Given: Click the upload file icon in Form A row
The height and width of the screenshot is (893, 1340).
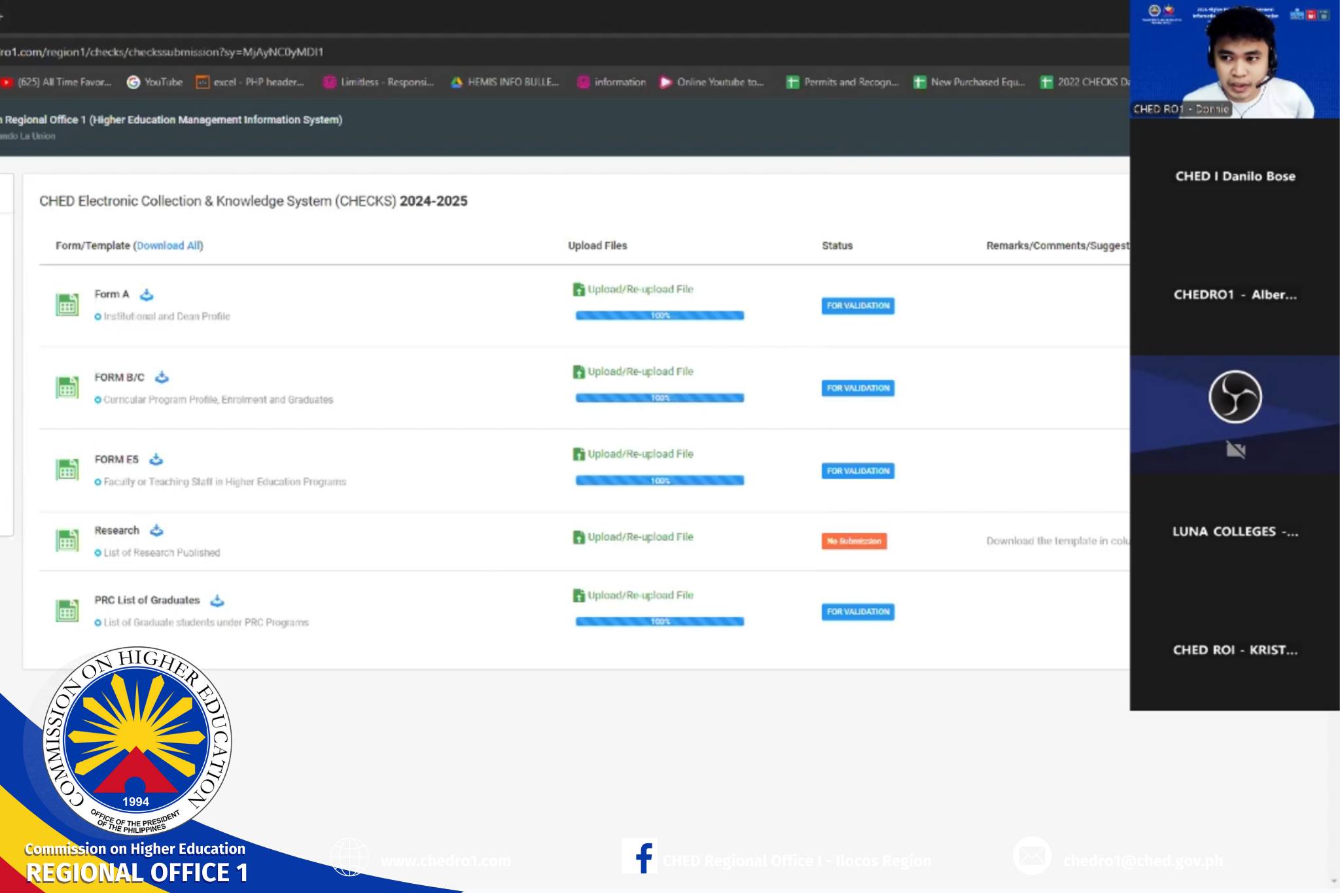Looking at the screenshot, I should pos(578,289).
